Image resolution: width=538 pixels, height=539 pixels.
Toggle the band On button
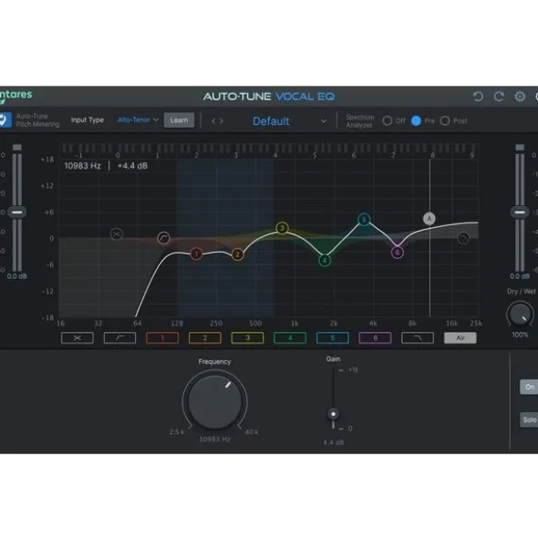tap(529, 387)
